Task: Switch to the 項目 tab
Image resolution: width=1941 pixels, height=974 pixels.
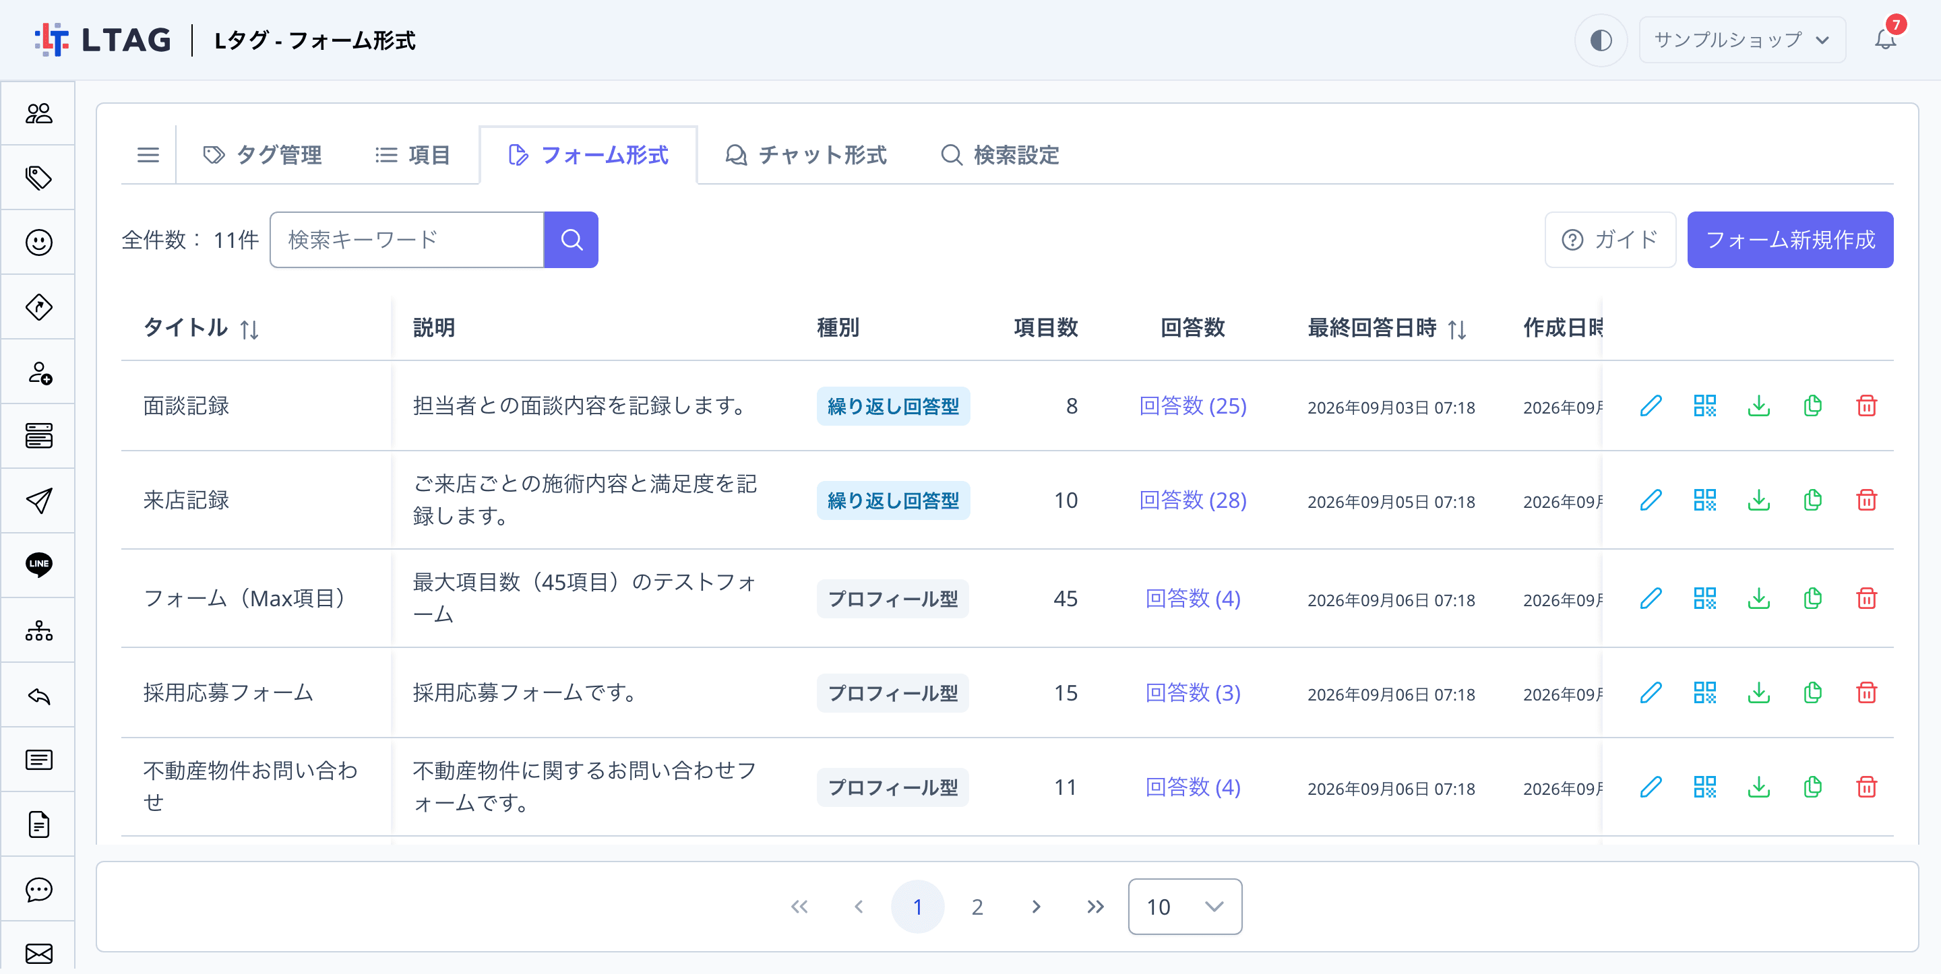Action: [413, 155]
